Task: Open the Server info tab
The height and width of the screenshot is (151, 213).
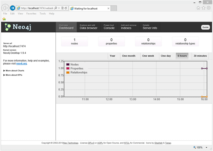Action: (x=150, y=27)
